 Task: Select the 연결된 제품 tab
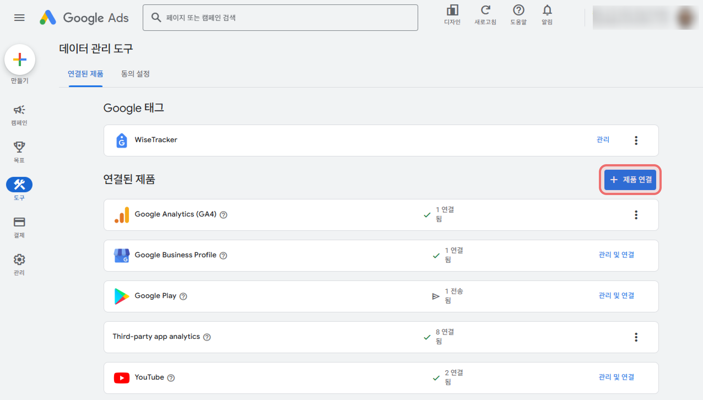[85, 74]
